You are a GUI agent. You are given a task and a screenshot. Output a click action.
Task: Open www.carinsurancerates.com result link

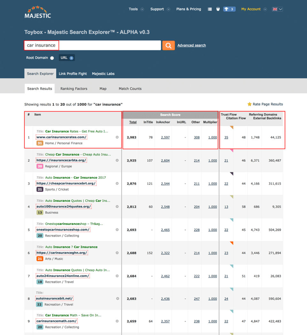point(61,137)
